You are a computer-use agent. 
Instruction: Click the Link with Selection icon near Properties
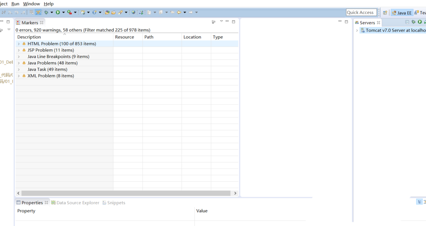point(420,202)
